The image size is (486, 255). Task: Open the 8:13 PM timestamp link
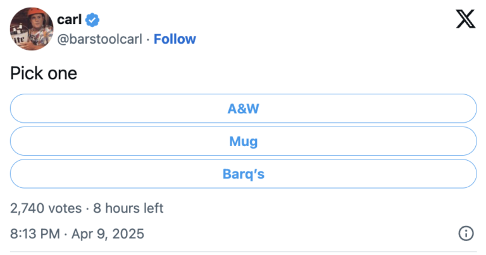(35, 233)
